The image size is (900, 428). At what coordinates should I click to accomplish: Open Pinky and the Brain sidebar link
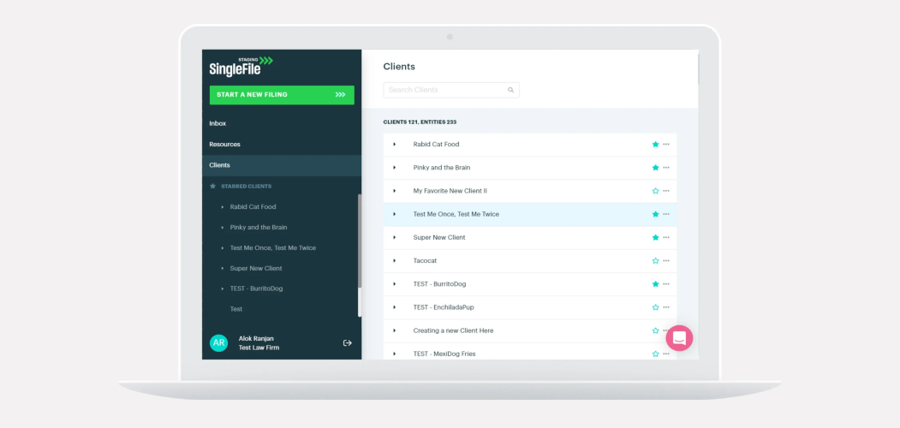(x=259, y=227)
